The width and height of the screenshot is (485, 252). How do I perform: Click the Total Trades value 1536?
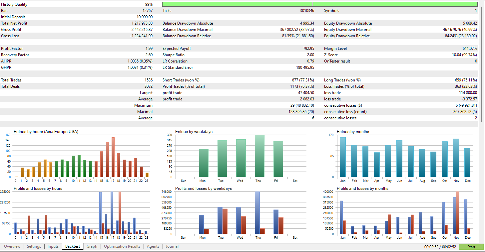click(149, 80)
